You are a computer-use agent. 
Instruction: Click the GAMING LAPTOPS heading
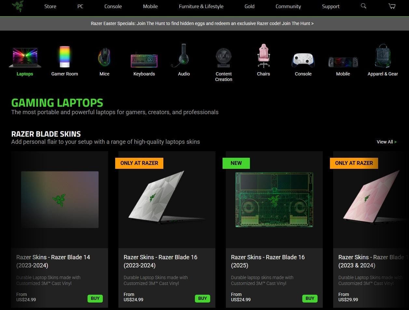57,103
